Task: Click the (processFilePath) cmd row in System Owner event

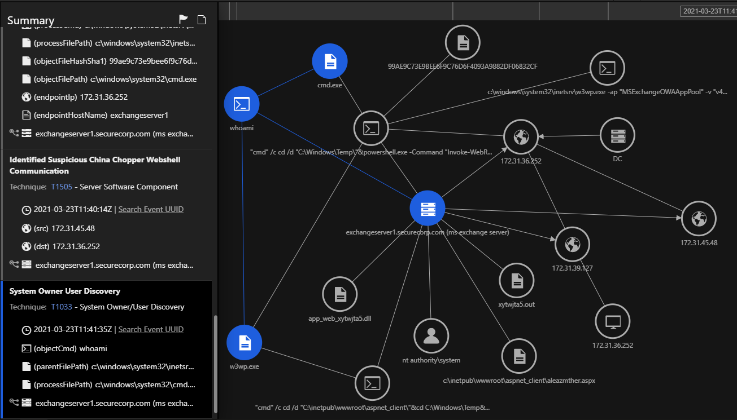Action: coord(108,384)
